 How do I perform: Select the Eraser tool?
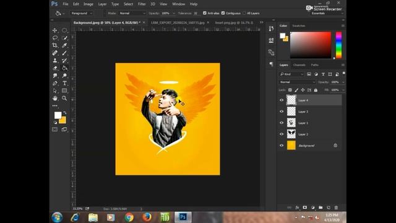55,68
